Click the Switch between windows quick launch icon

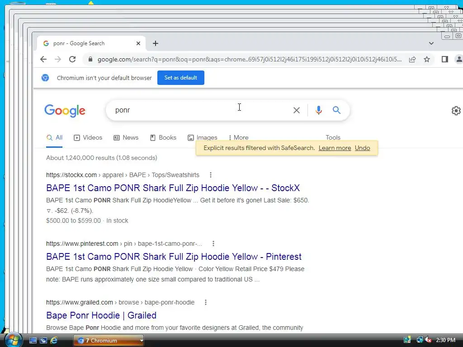tap(43, 341)
